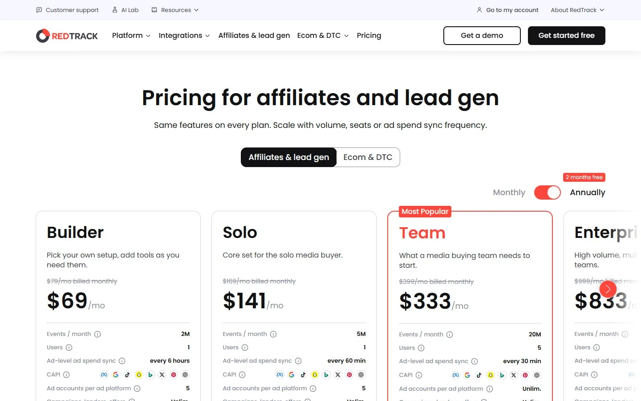Click the Solo plan title
Image resolution: width=641 pixels, height=401 pixels.
[240, 233]
